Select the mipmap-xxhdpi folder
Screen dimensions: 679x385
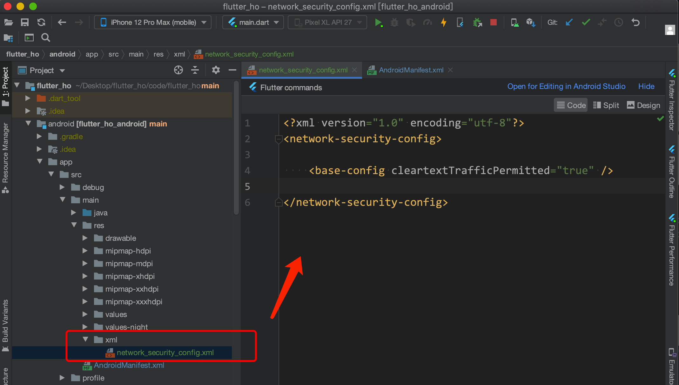coord(131,289)
